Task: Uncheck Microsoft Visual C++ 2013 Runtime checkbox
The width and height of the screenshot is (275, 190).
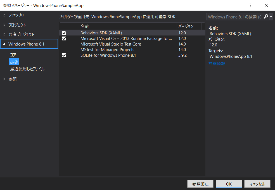Action: point(64,38)
